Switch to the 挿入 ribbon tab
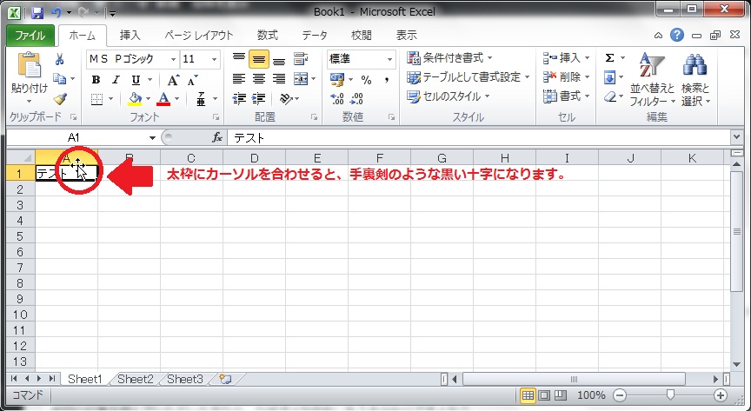 click(x=130, y=36)
